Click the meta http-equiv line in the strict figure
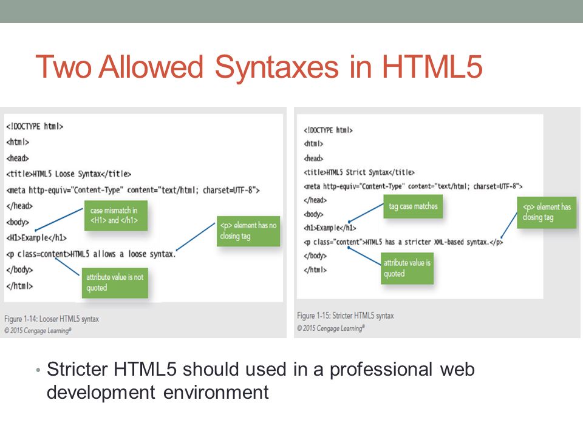This screenshot has width=583, height=437. (x=413, y=186)
